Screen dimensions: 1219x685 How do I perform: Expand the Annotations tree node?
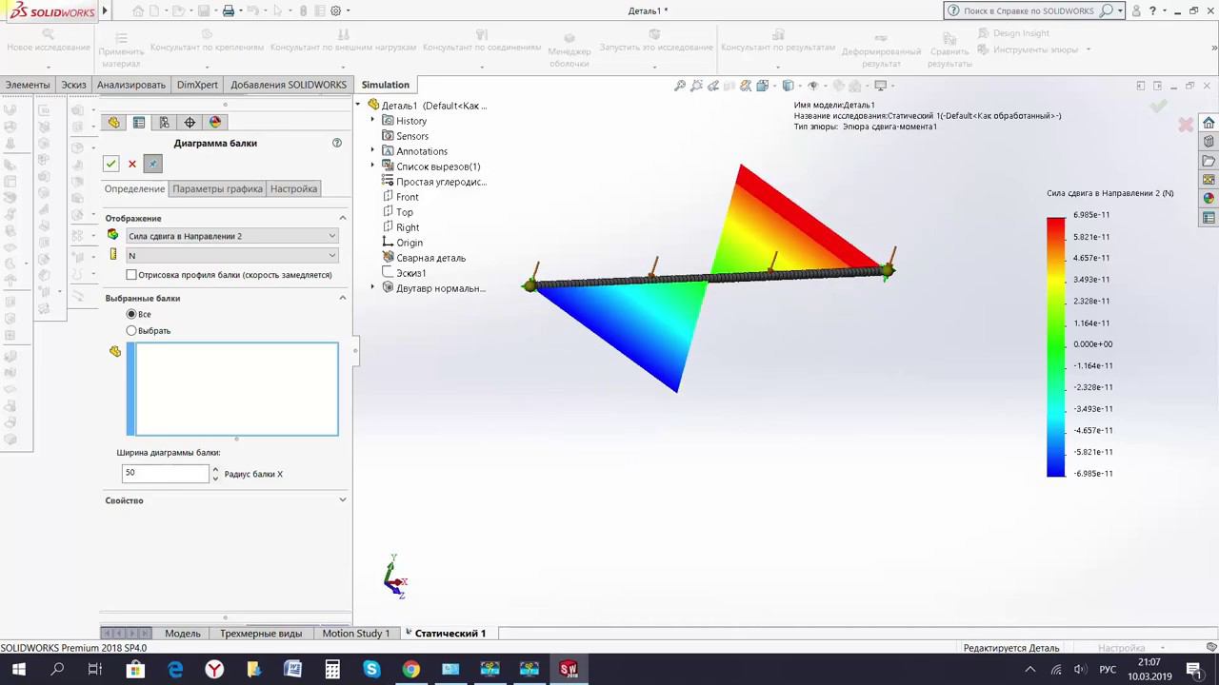(x=372, y=151)
